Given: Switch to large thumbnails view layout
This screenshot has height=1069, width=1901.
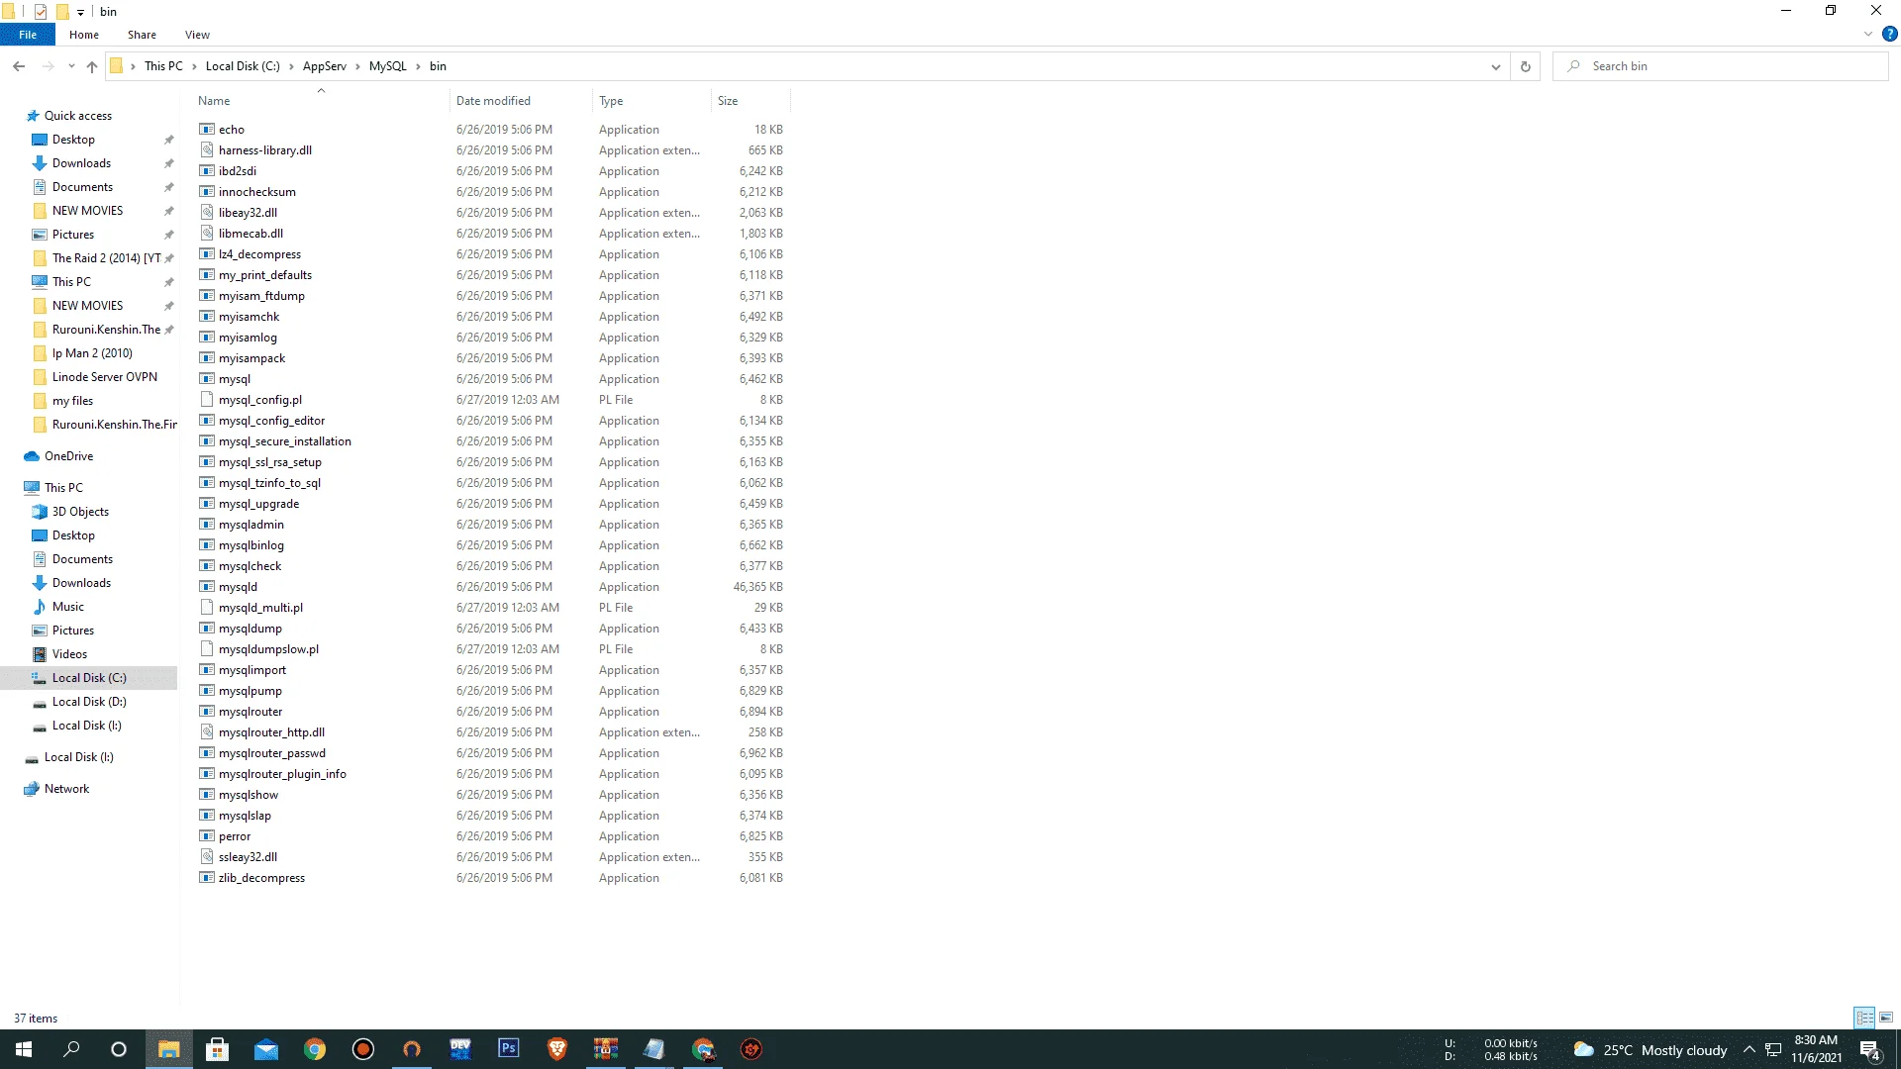Looking at the screenshot, I should tap(1886, 1018).
